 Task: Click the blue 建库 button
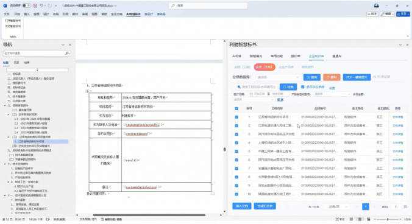click(312, 77)
